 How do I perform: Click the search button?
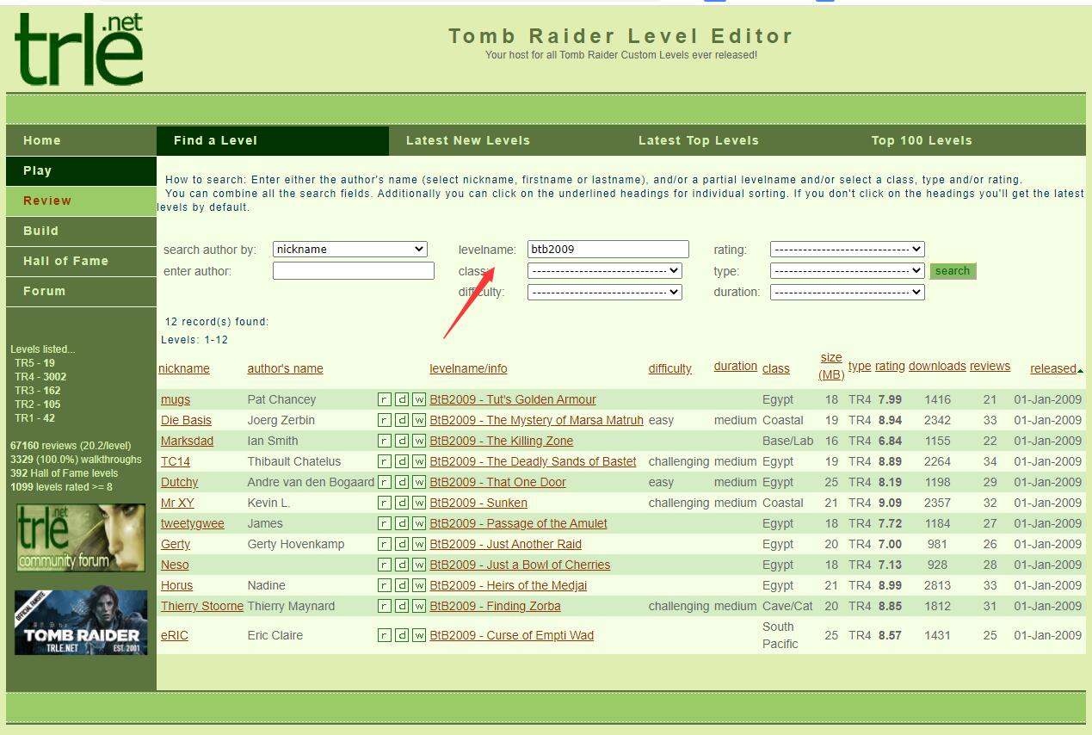pos(953,270)
